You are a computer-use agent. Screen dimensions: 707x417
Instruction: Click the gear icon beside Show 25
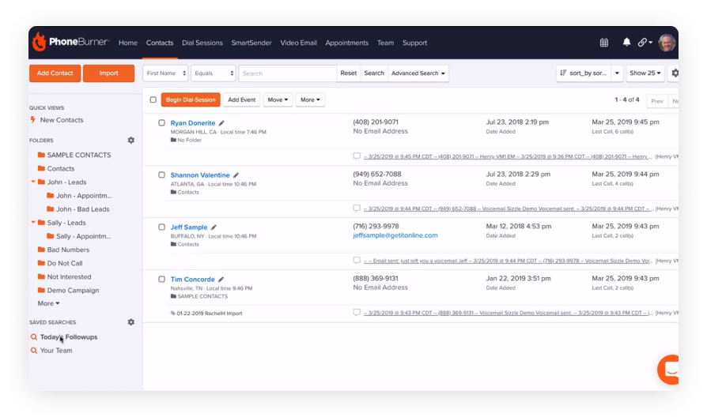(675, 73)
